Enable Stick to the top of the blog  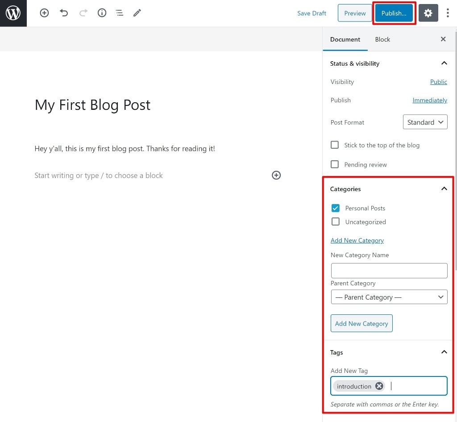pos(335,145)
